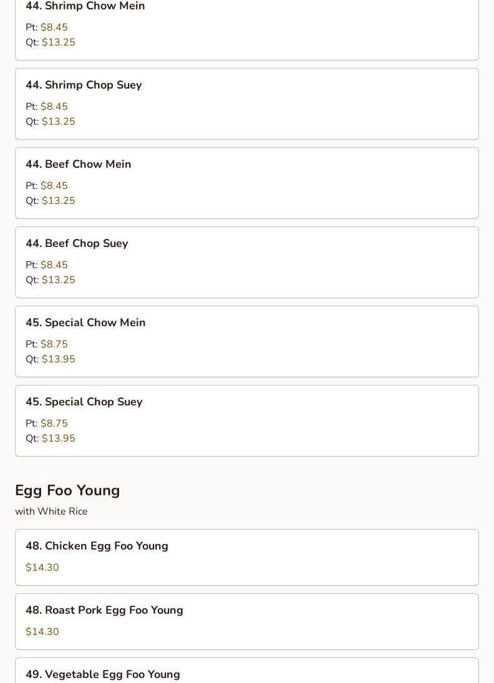Choose the Beef Chow Mein quart price

click(x=58, y=201)
